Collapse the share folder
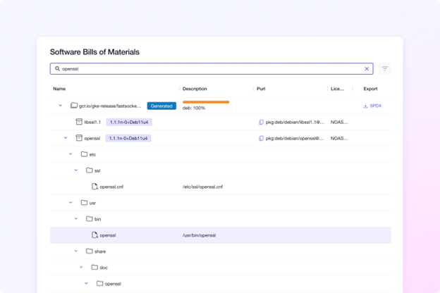 (x=75, y=251)
